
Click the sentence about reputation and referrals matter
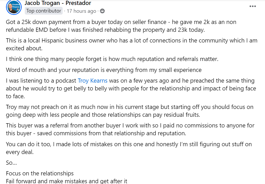click(x=112, y=59)
